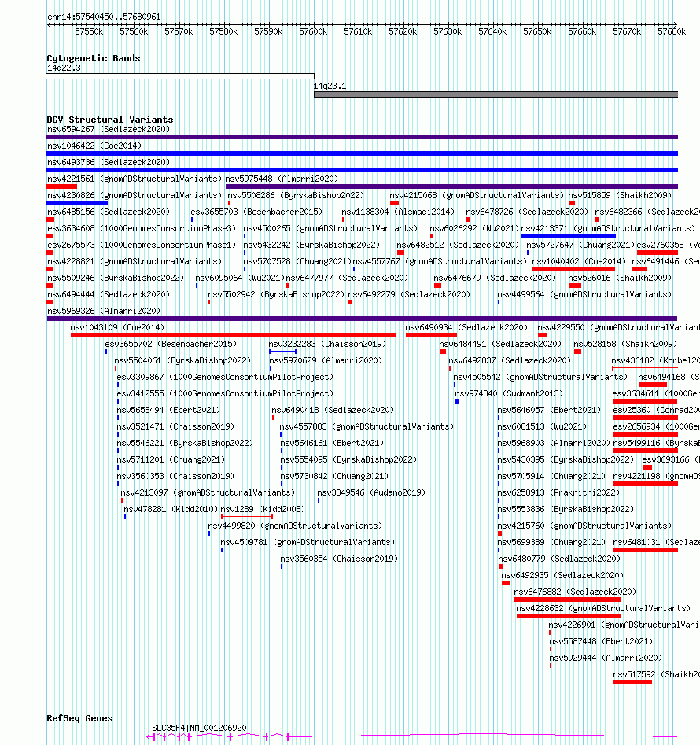Click the nsv4213371 blue variant bar

pos(569,236)
